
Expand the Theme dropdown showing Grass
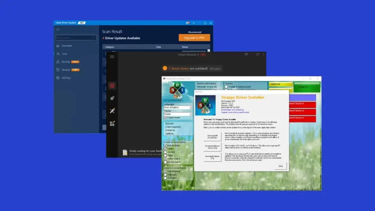(x=178, y=114)
